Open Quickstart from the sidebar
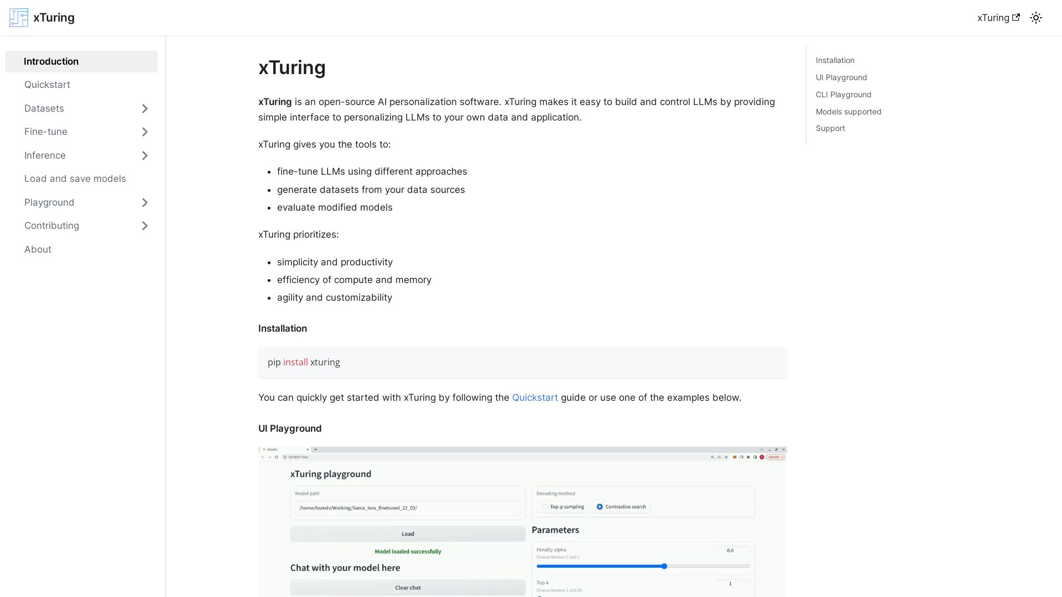This screenshot has height=597, width=1062. pyautogui.click(x=47, y=85)
